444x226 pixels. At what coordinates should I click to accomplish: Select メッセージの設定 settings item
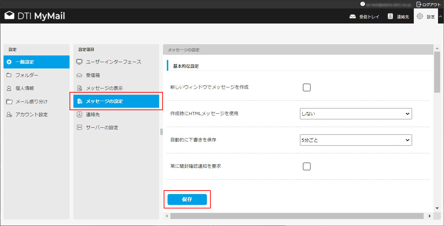pyautogui.click(x=116, y=101)
